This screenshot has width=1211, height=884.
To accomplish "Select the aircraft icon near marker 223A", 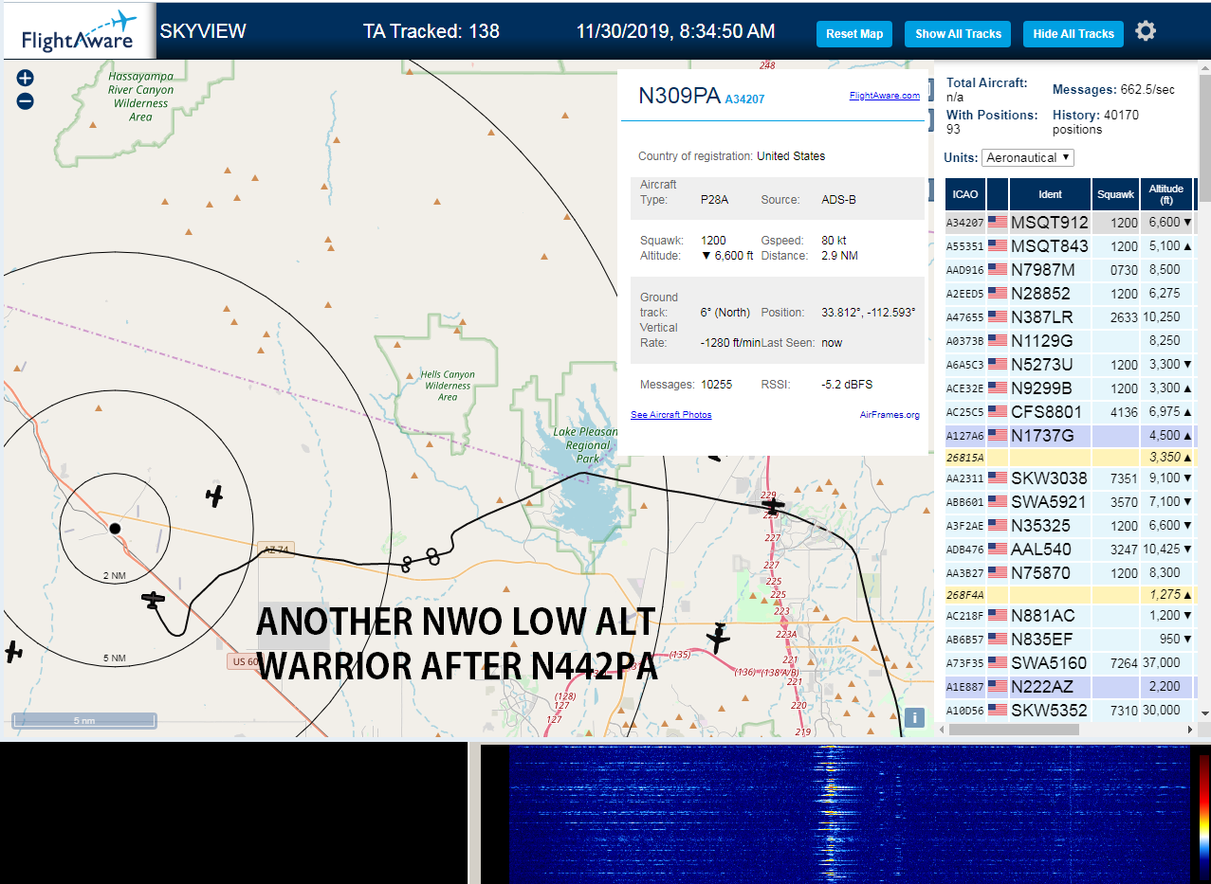I will tap(719, 638).
